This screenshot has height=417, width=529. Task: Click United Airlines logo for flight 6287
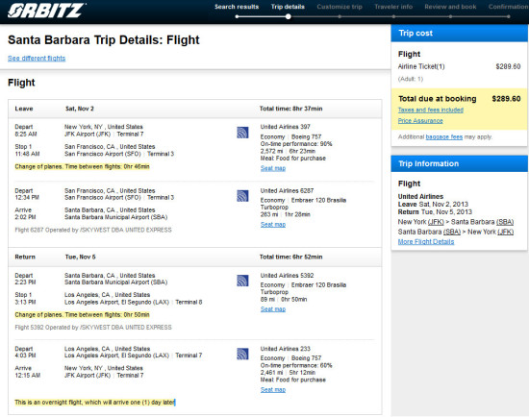click(x=242, y=196)
